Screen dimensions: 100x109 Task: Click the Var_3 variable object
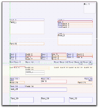(x=59, y=54)
